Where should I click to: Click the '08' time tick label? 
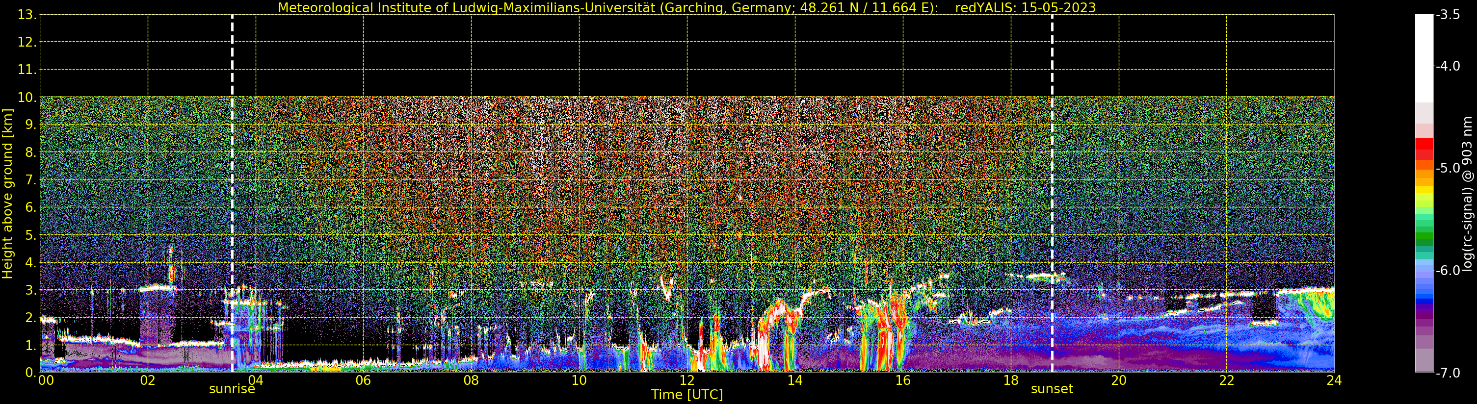pyautogui.click(x=471, y=380)
